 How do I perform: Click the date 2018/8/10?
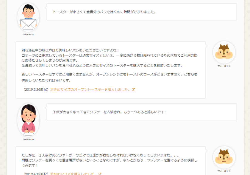[x=28, y=140]
